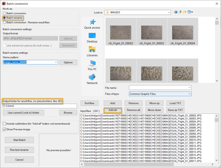The height and width of the screenshot is (168, 221).
Task: Select input file ending Flight_01_00008.JPG
Action: [141, 134]
